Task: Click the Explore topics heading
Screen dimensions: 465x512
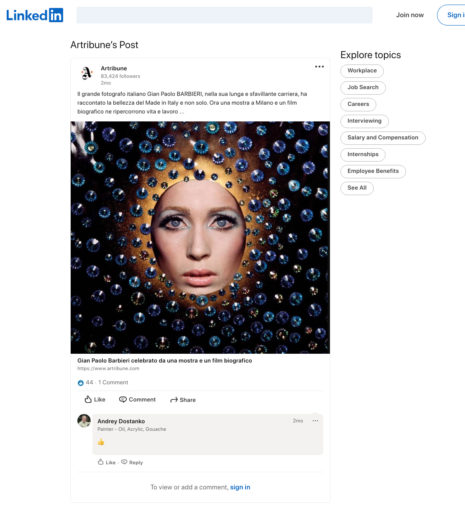Action: pos(370,55)
